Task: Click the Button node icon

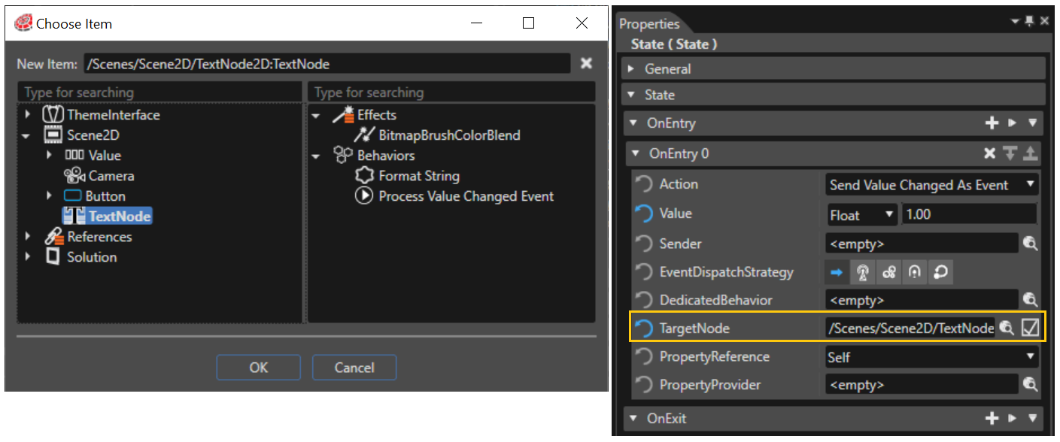Action: pyautogui.click(x=74, y=196)
